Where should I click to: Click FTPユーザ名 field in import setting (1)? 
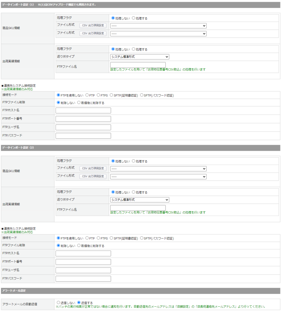83,127
